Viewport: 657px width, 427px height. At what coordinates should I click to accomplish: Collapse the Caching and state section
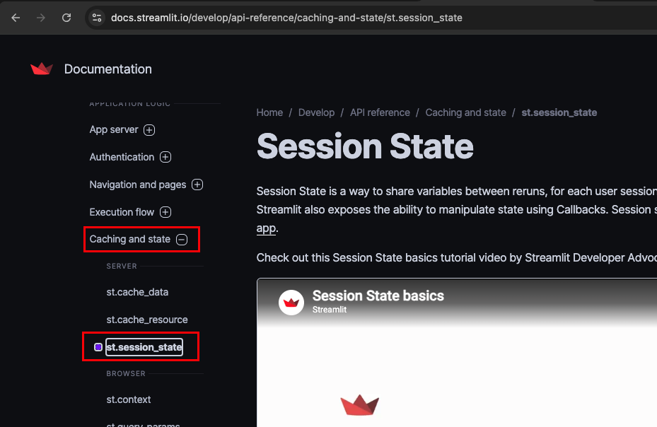[x=182, y=239]
